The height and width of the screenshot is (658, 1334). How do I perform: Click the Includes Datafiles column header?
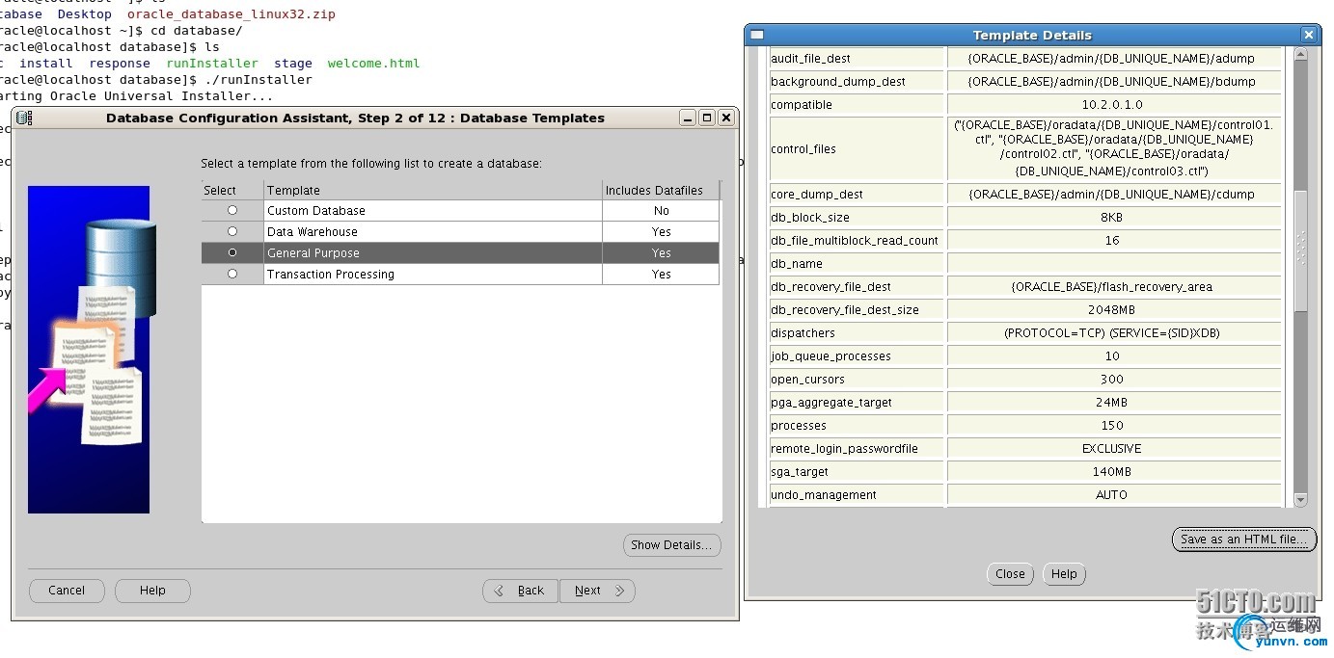[x=661, y=190]
